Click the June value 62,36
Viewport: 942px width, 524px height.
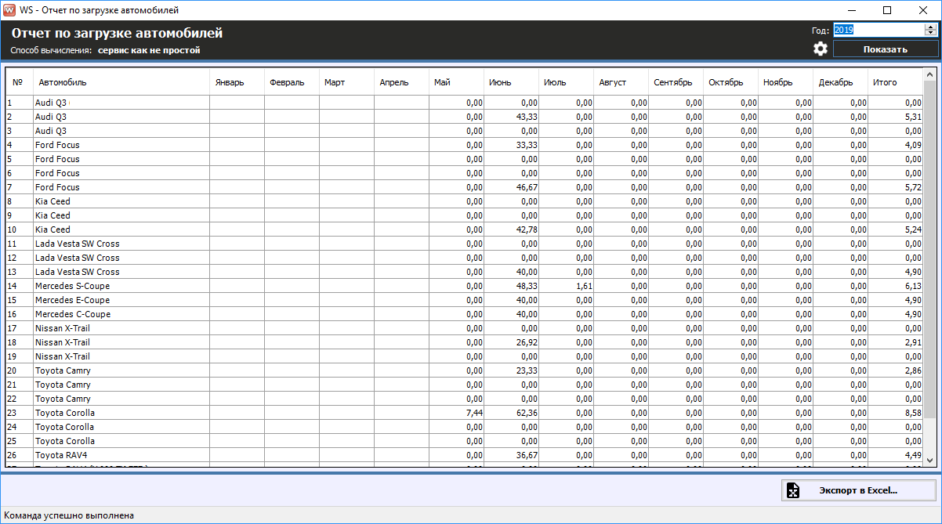527,413
